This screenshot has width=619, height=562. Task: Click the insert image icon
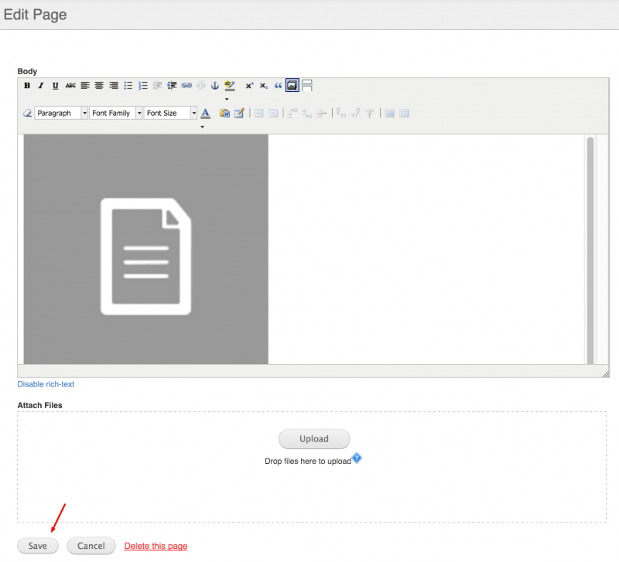tap(292, 85)
